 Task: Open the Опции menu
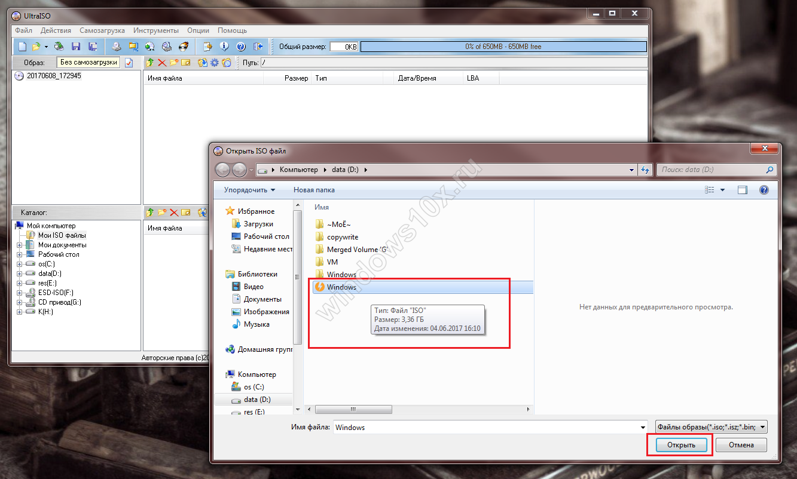tap(198, 30)
